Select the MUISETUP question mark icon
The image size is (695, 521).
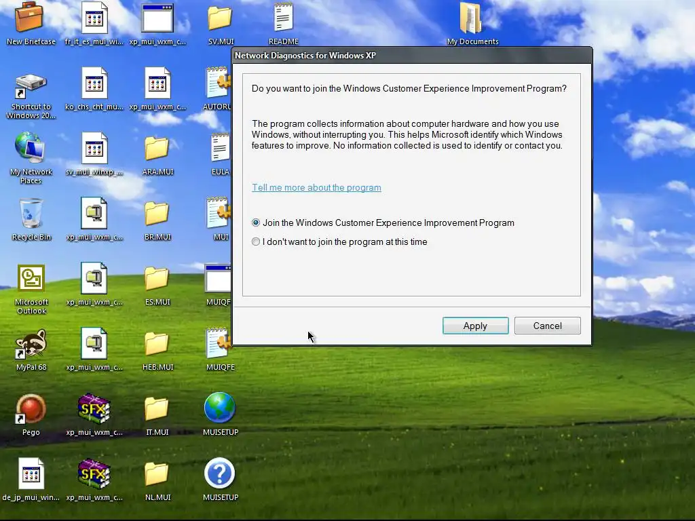coord(220,473)
